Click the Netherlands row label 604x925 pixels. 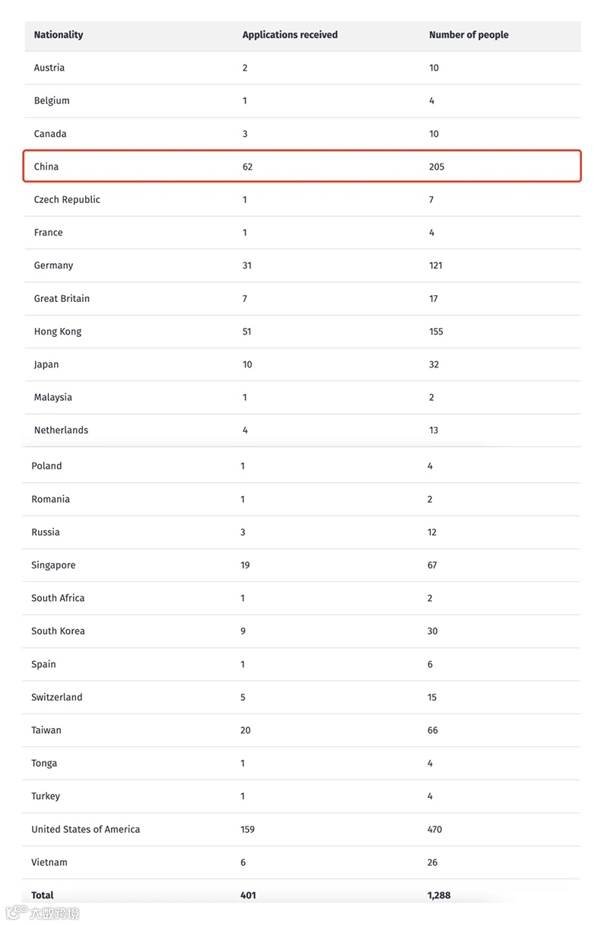[x=61, y=431]
